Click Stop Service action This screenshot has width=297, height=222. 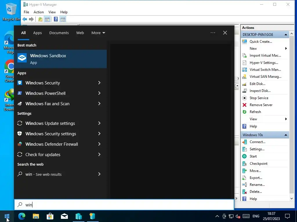259,98
